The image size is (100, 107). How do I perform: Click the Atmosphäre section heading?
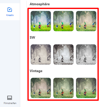[40, 4]
